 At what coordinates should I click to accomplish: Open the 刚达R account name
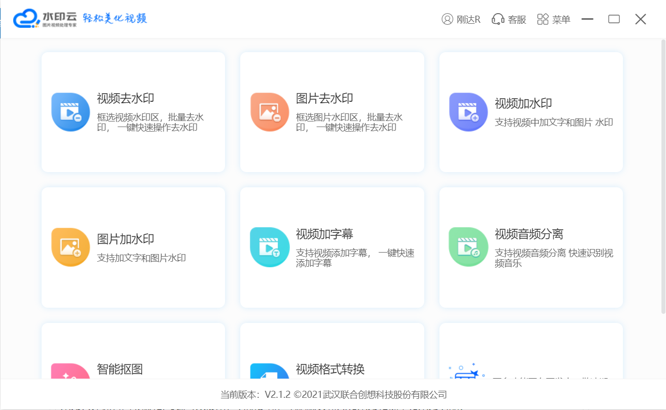(x=468, y=20)
